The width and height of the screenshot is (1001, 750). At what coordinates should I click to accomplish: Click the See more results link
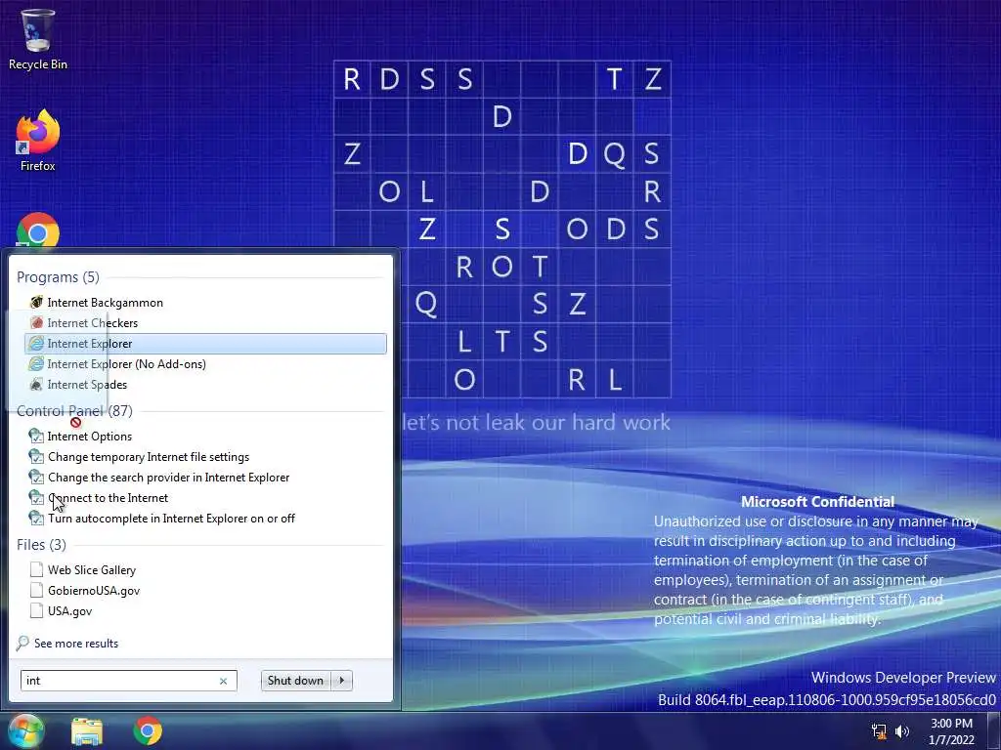tap(76, 643)
